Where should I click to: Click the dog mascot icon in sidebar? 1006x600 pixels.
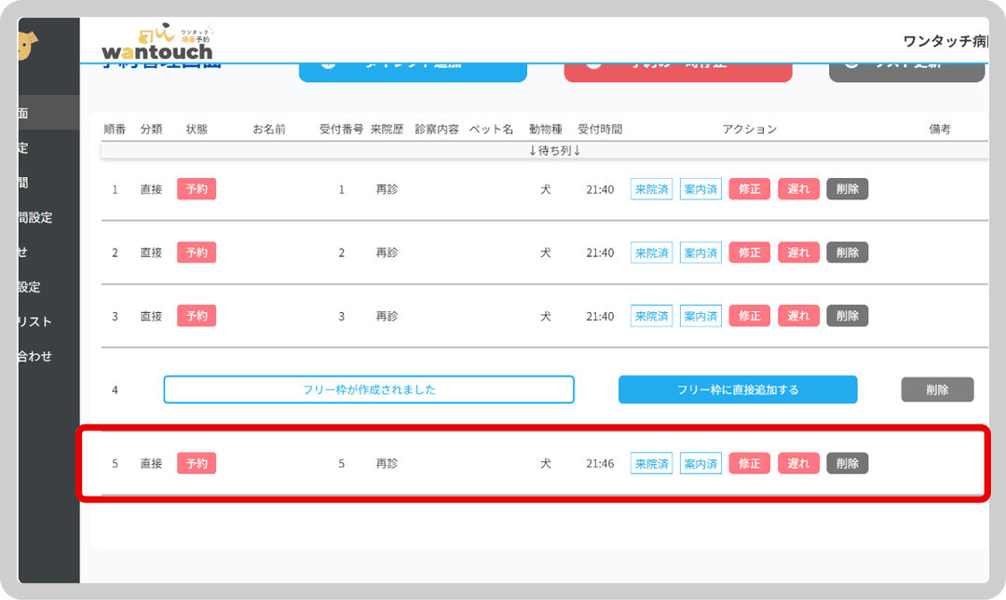point(28,44)
